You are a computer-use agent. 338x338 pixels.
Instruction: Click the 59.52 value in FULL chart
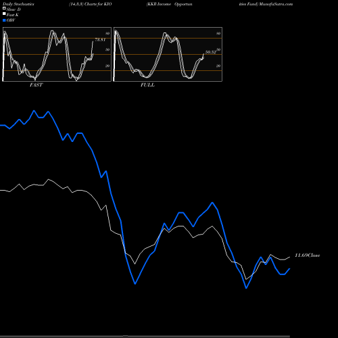tap(211, 52)
